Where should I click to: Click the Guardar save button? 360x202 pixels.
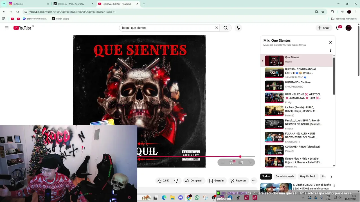point(217,181)
